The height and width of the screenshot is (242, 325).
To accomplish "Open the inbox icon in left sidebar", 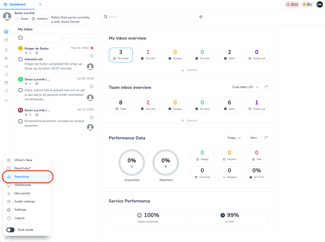I will point(6,32).
